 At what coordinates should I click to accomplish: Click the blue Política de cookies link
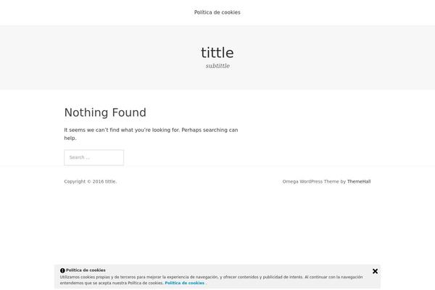pos(184,283)
